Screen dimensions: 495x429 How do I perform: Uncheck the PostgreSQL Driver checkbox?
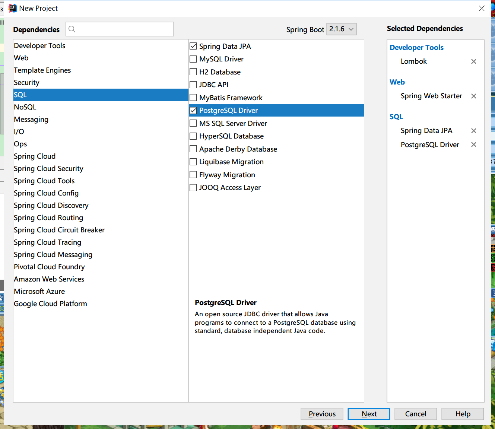pyautogui.click(x=193, y=110)
